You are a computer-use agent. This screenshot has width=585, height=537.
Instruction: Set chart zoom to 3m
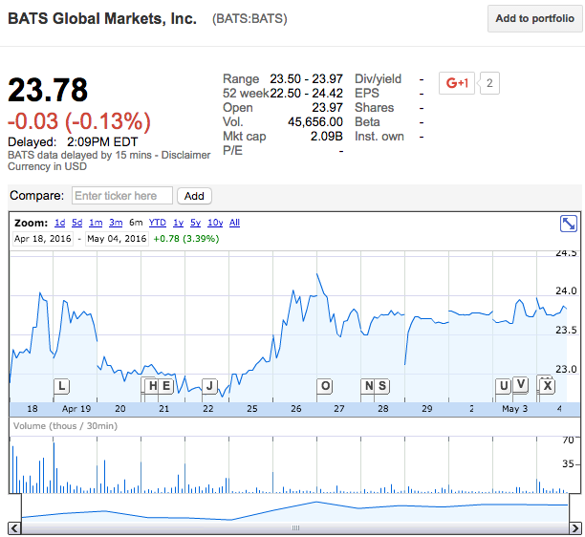[116, 223]
